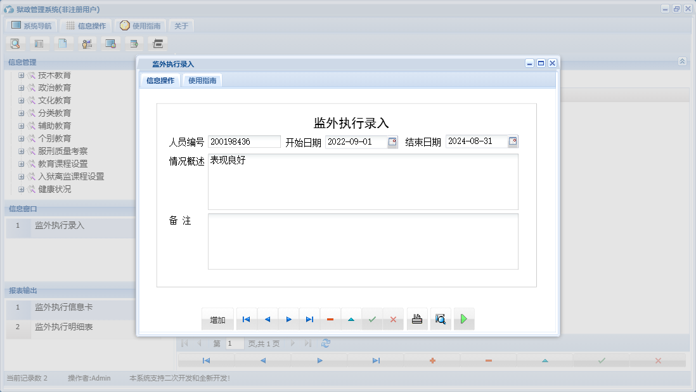The image size is (696, 392).
Task: Expand the 技术教育 tree node
Action: click(x=21, y=75)
